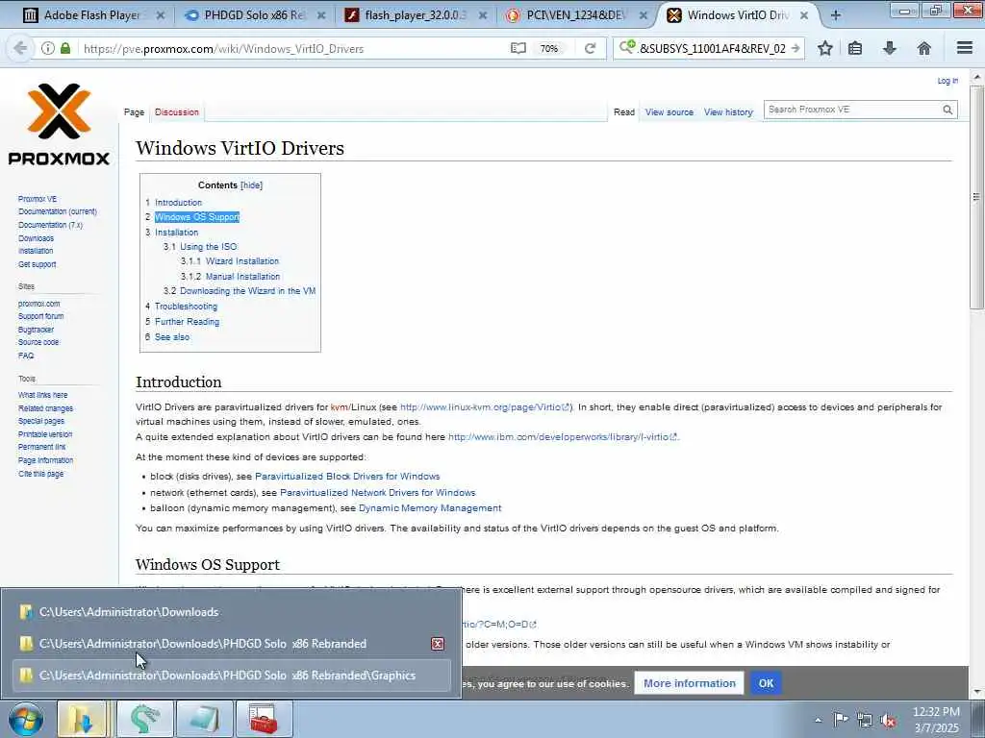Jump to Wizard Installation in Contents
985x738 pixels.
241,261
